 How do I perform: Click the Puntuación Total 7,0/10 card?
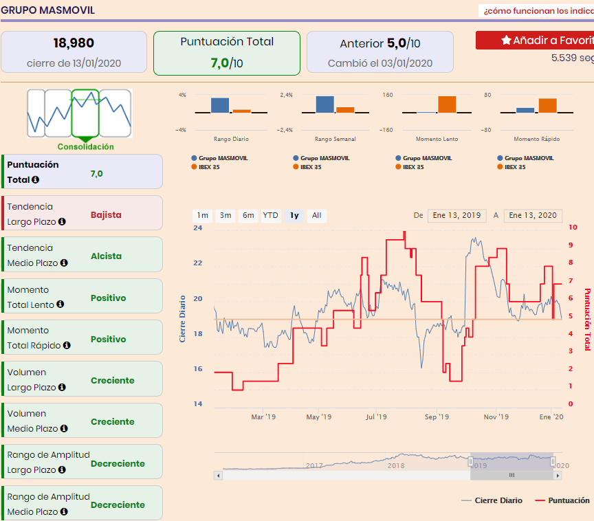(227, 53)
